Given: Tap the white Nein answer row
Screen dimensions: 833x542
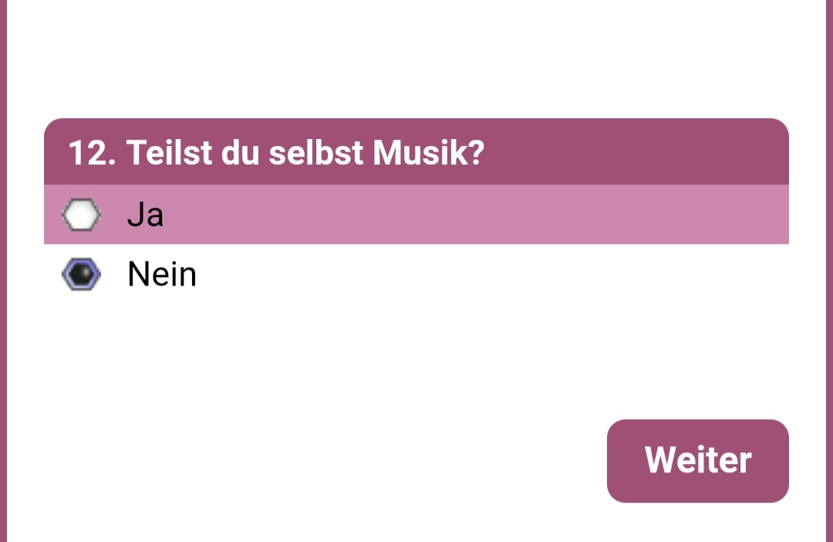Looking at the screenshot, I should click(416, 274).
